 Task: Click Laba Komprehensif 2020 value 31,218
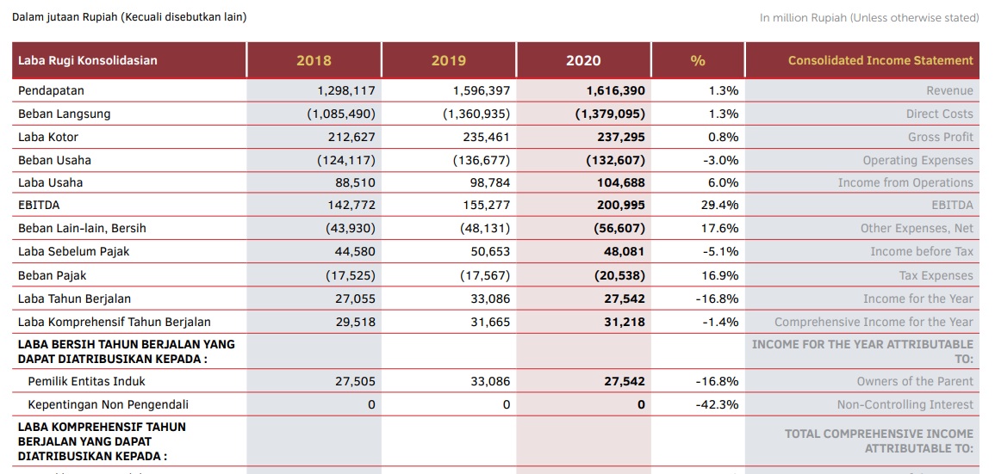pyautogui.click(x=625, y=322)
